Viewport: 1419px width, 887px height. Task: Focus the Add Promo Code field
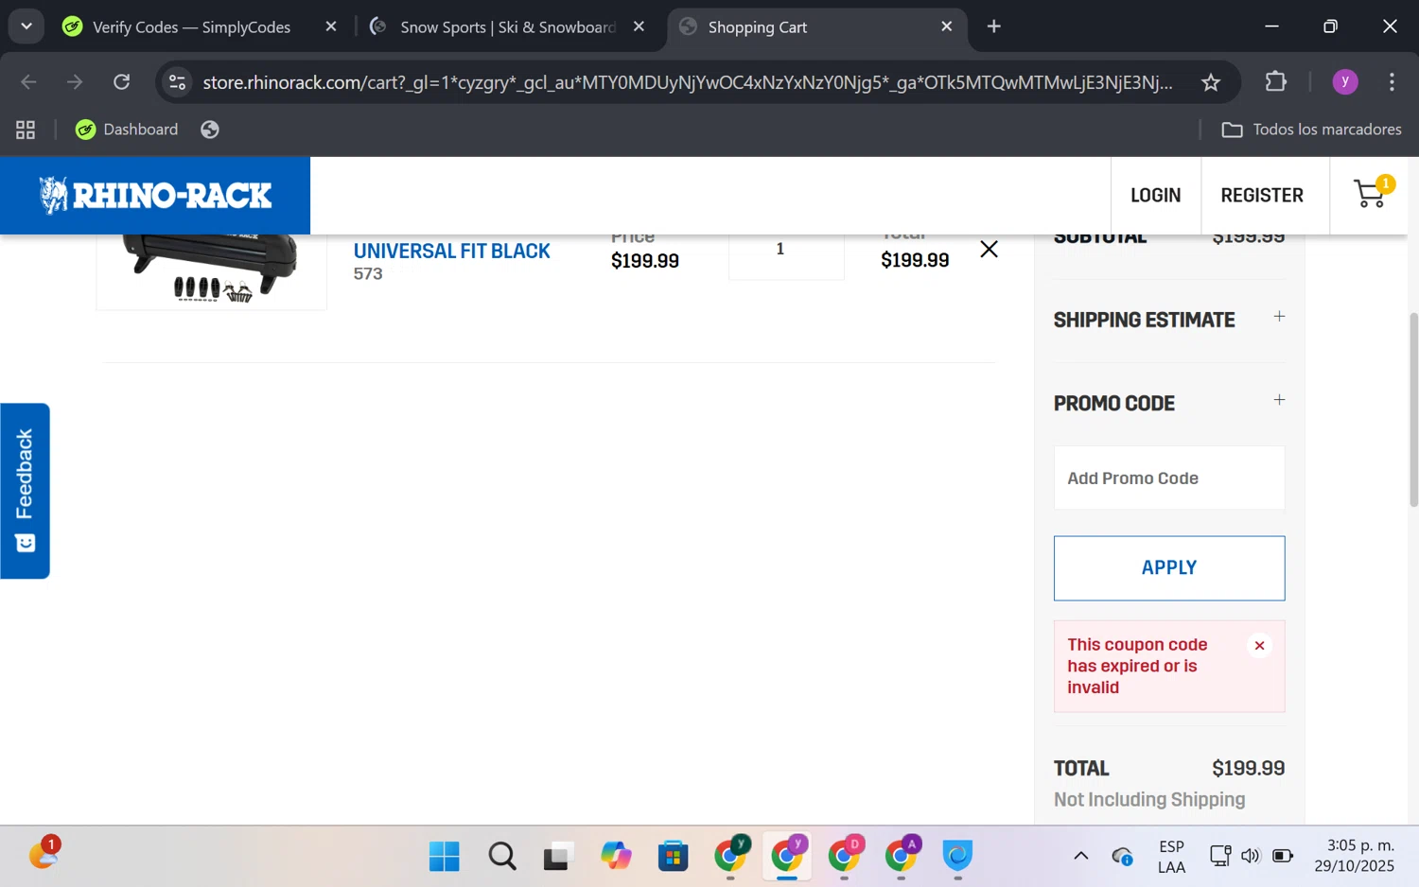[1169, 478]
